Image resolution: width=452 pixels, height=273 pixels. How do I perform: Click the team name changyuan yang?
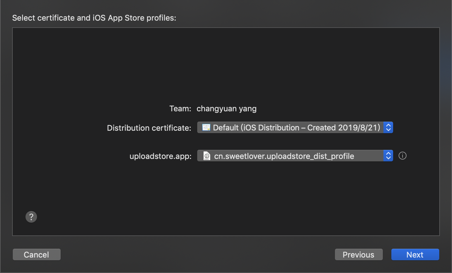coord(227,109)
